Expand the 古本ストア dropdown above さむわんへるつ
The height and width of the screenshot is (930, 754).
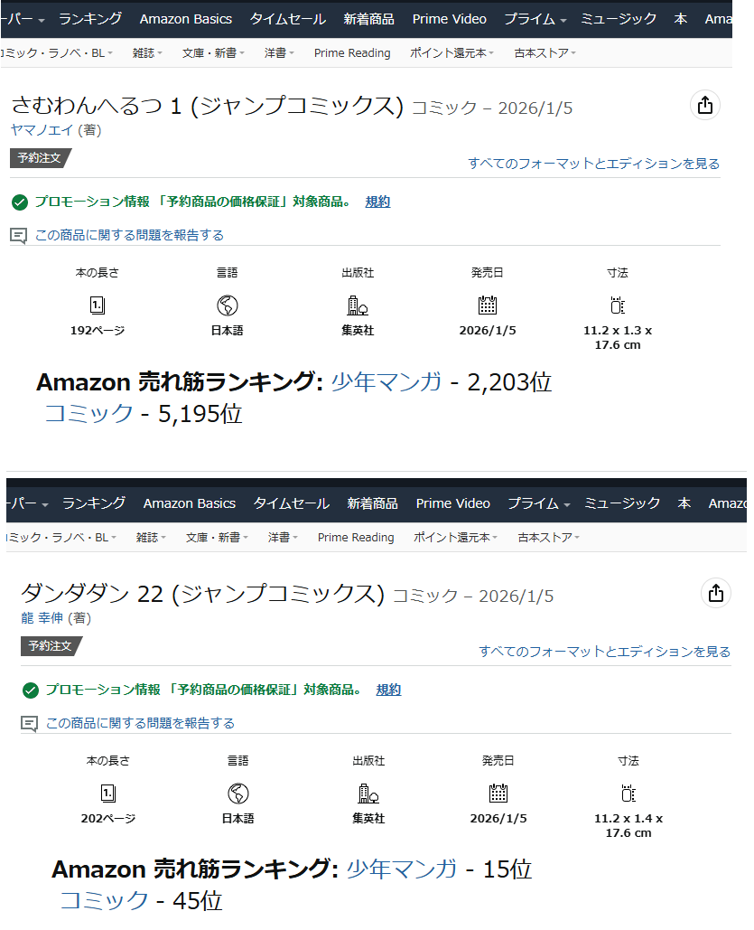[545, 53]
